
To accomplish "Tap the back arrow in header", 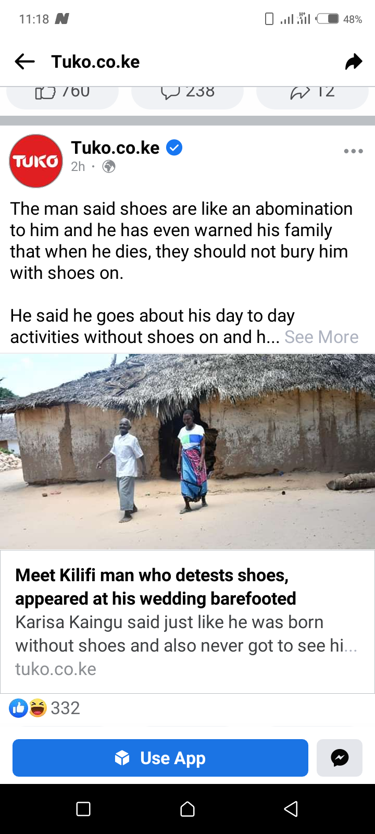I will point(24,62).
